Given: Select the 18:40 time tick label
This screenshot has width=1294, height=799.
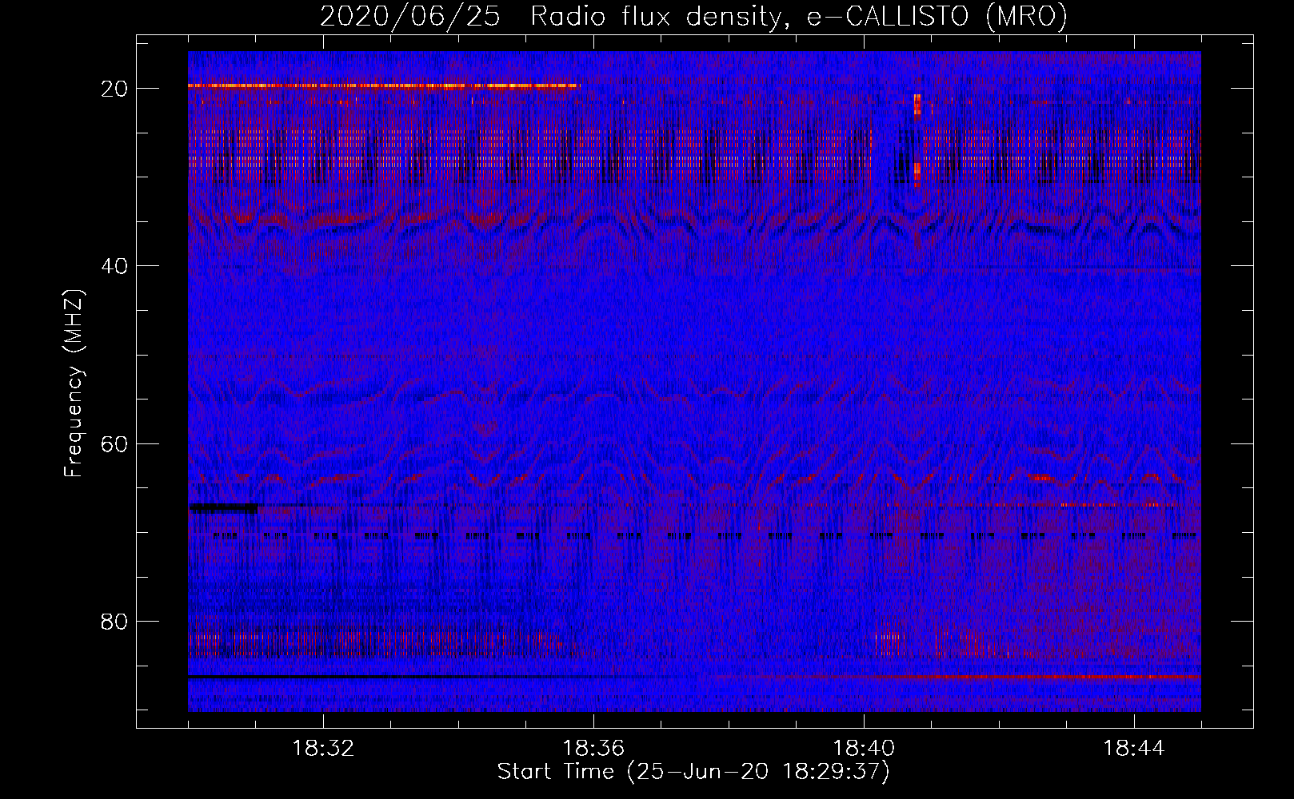Looking at the screenshot, I should pyautogui.click(x=864, y=749).
